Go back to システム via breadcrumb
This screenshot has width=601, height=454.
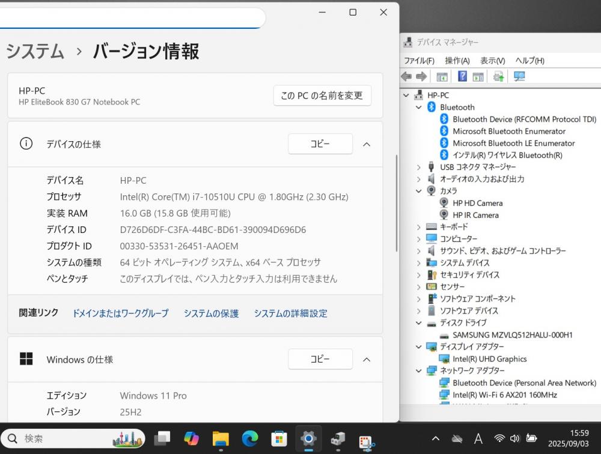(35, 51)
